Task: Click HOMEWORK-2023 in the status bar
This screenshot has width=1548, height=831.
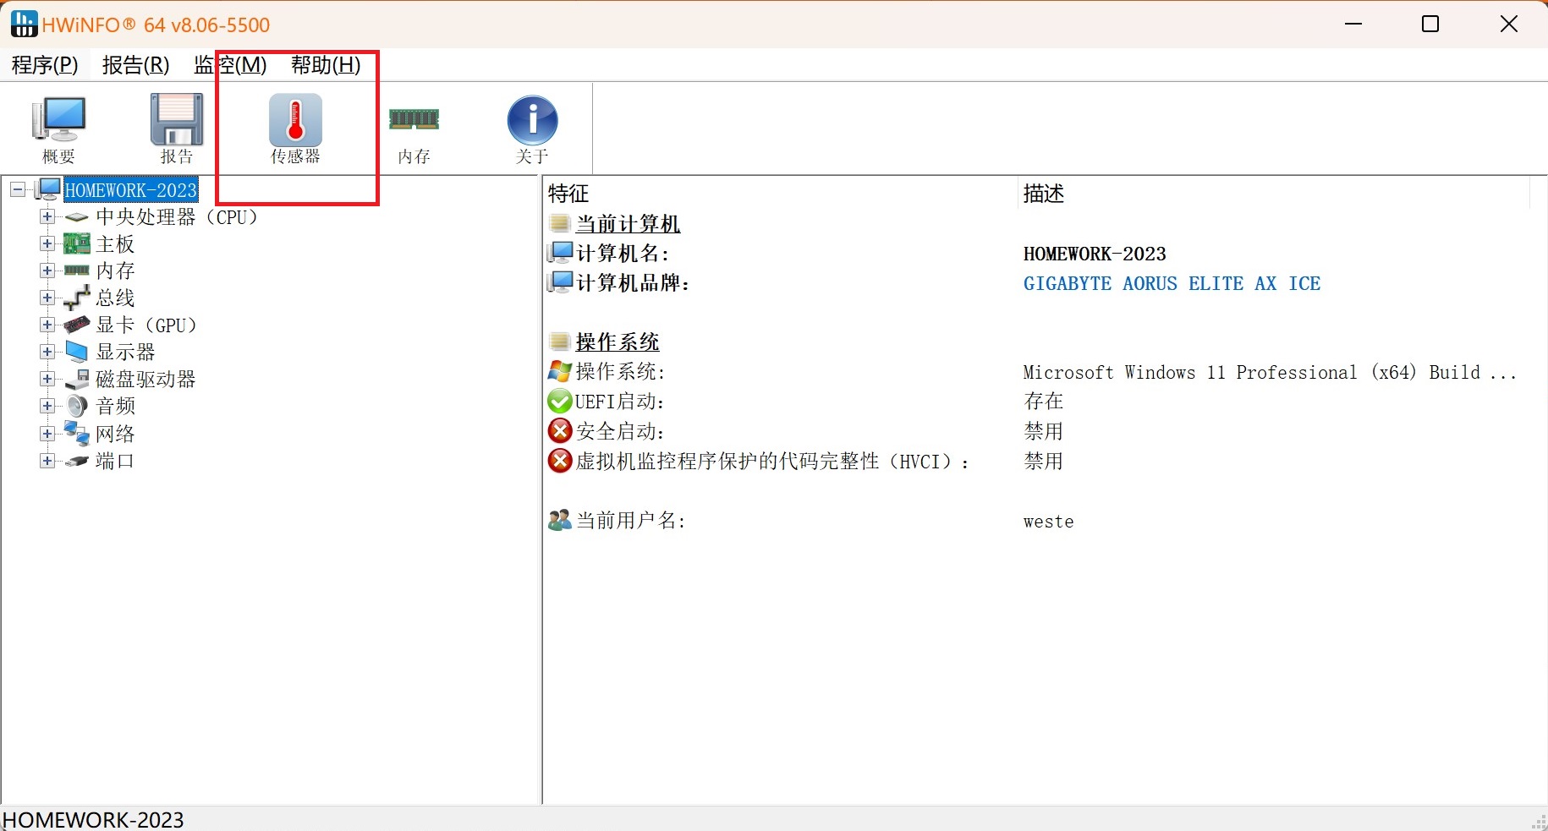Action: (x=93, y=819)
